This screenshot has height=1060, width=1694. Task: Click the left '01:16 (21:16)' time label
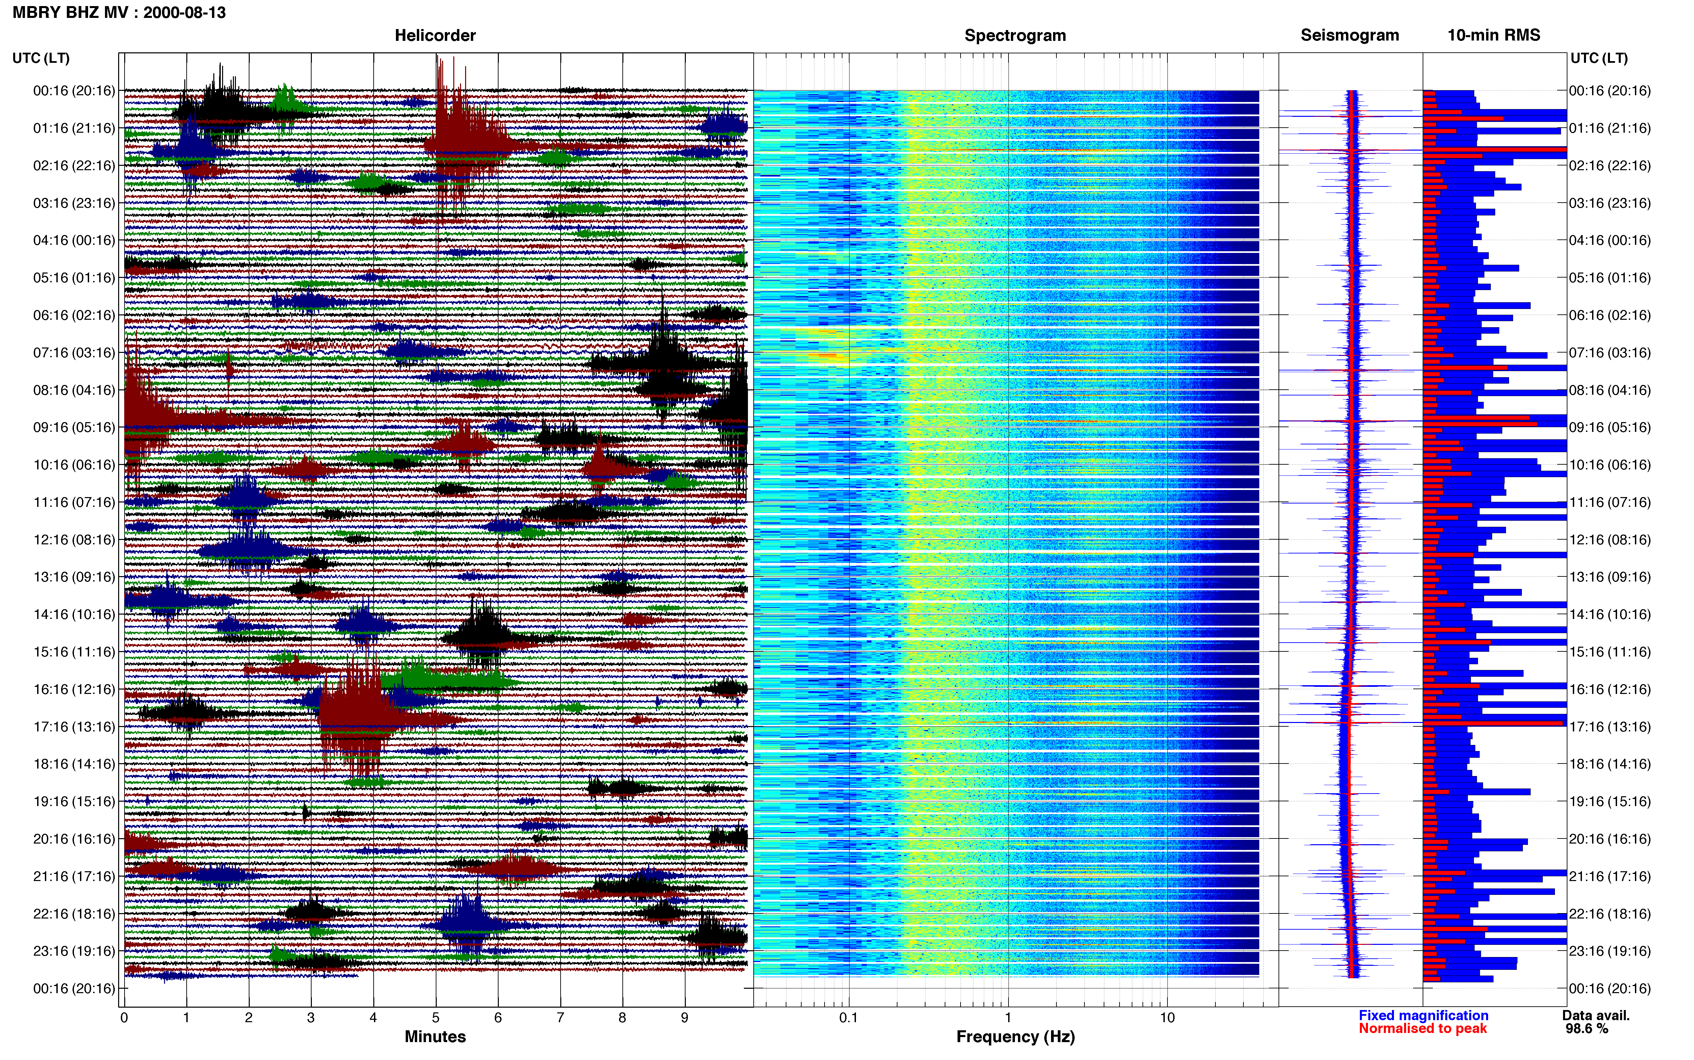(74, 128)
